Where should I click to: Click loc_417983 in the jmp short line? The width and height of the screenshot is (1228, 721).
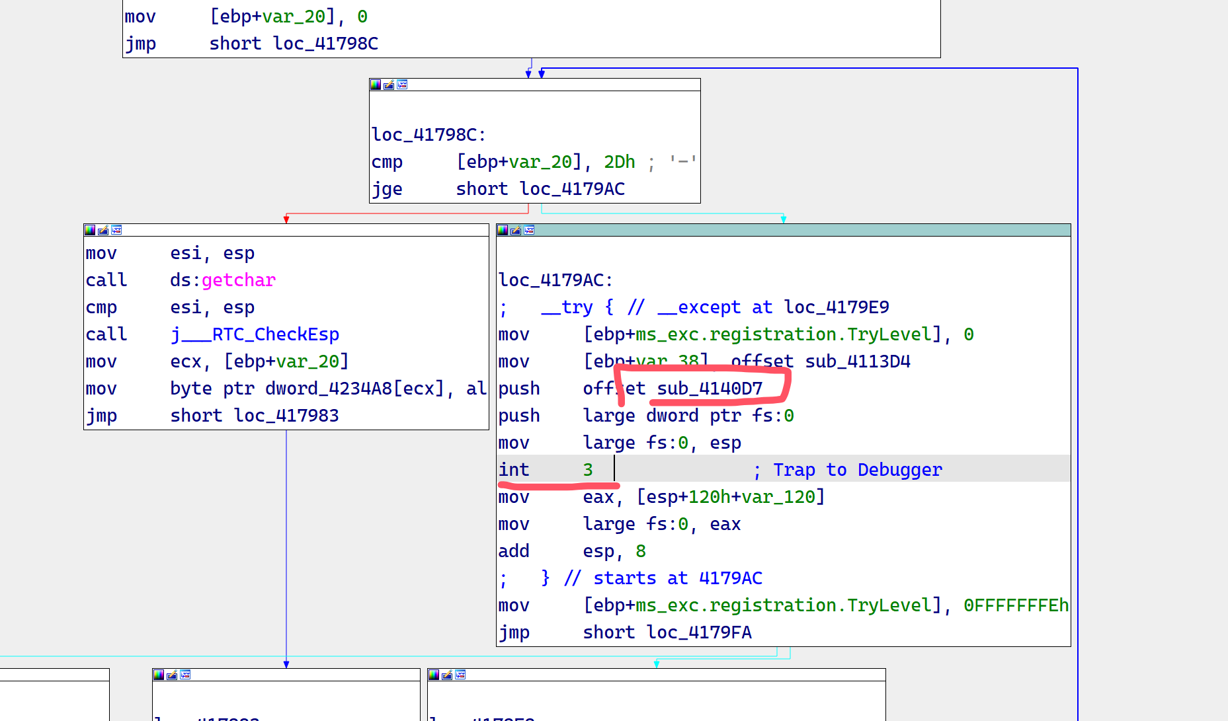coord(286,416)
